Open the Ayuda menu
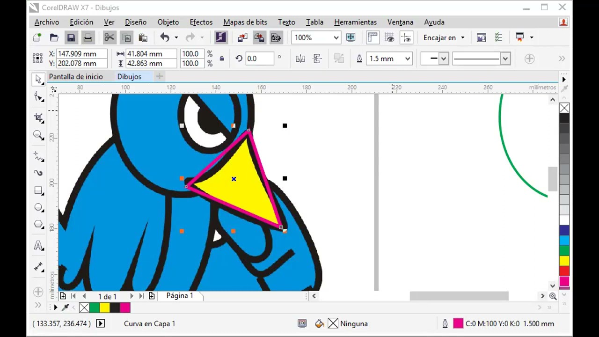Screen dimensions: 599x337 point(434,22)
